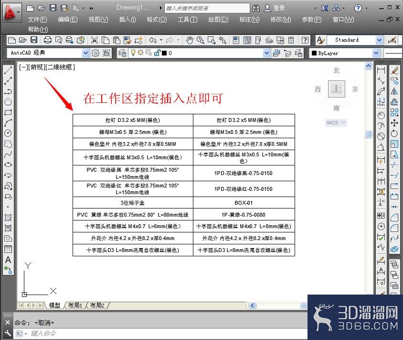
Task: Open the Standard text style dropdown
Action: [x=379, y=40]
